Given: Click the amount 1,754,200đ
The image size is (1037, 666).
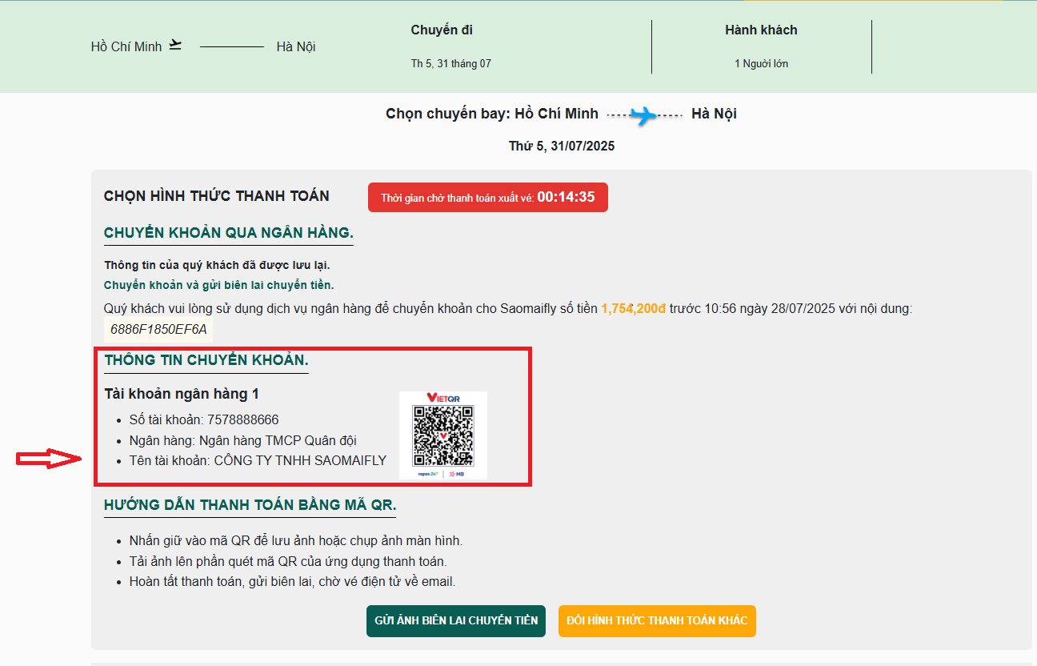Looking at the screenshot, I should (x=634, y=308).
